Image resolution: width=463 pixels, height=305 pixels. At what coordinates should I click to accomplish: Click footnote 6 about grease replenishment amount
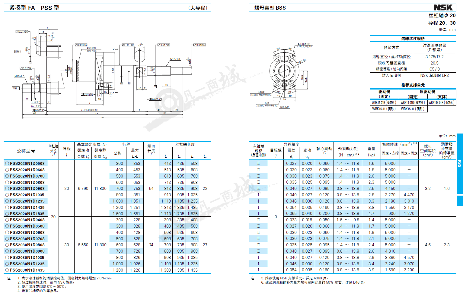tap(314, 282)
